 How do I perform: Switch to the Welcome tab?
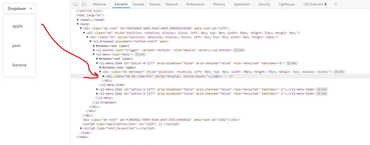point(99,4)
